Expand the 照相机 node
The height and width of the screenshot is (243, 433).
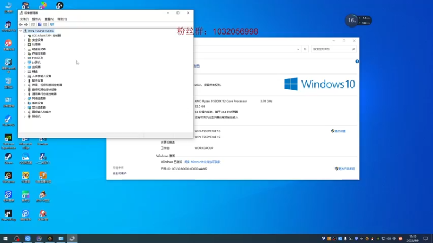tap(25, 116)
